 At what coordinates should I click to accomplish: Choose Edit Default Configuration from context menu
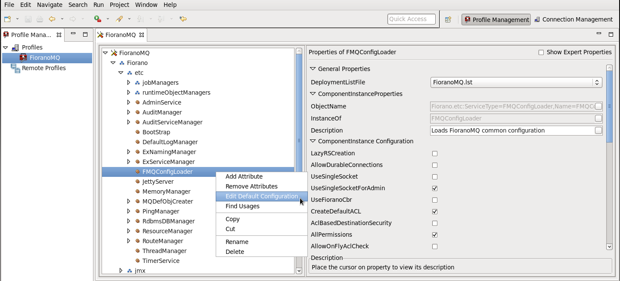pyautogui.click(x=262, y=196)
